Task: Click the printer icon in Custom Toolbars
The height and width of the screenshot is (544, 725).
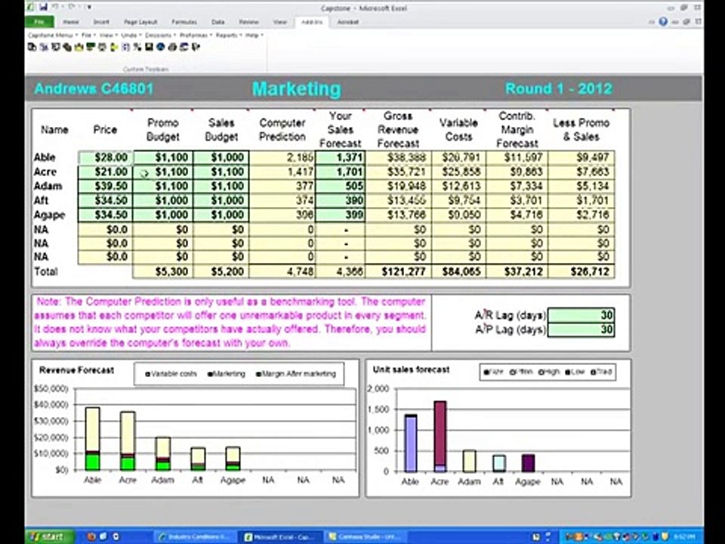Action: coord(172,47)
